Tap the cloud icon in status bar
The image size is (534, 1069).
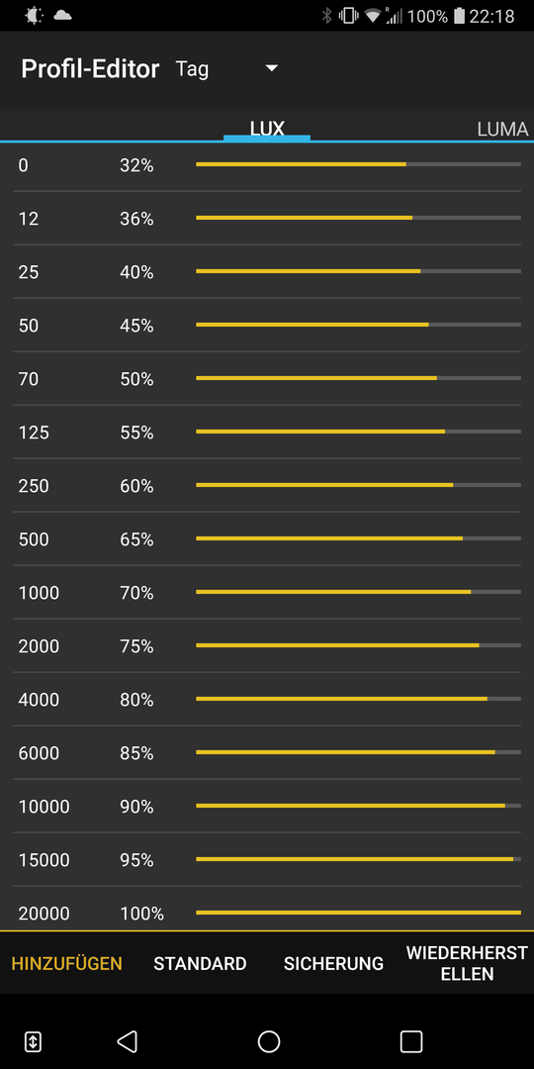pos(62,15)
